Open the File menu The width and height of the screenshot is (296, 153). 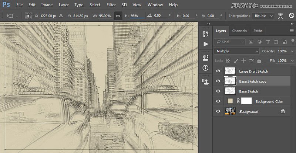click(x=20, y=5)
